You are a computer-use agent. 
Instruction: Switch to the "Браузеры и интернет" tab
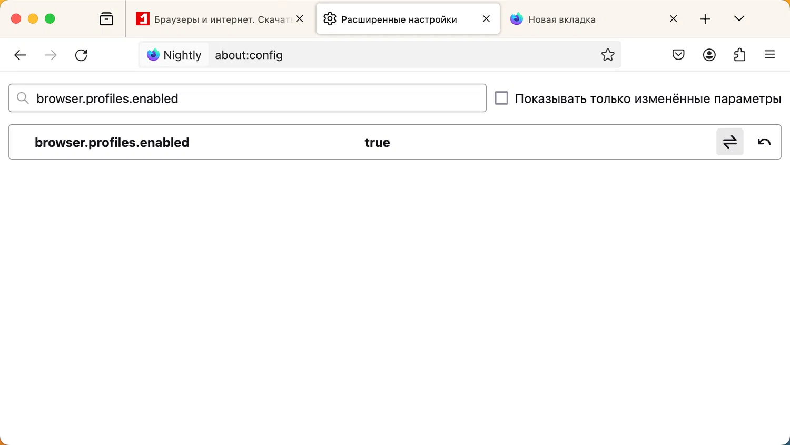[216, 19]
